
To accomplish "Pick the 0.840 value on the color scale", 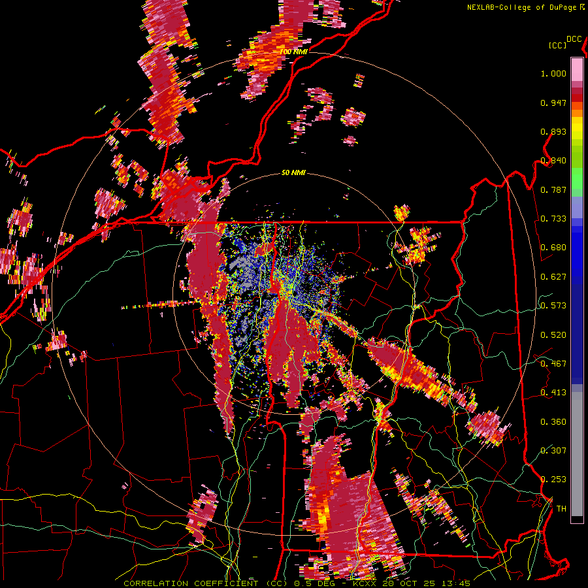I will pyautogui.click(x=553, y=161).
